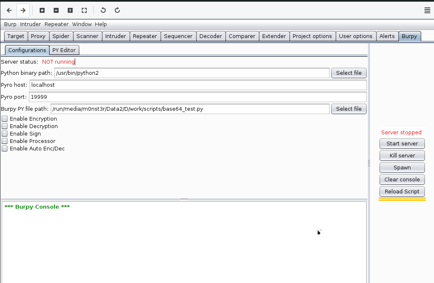Screen dimensions: 434x283
Task: Focus the Pyro port field
Action: click(198, 97)
